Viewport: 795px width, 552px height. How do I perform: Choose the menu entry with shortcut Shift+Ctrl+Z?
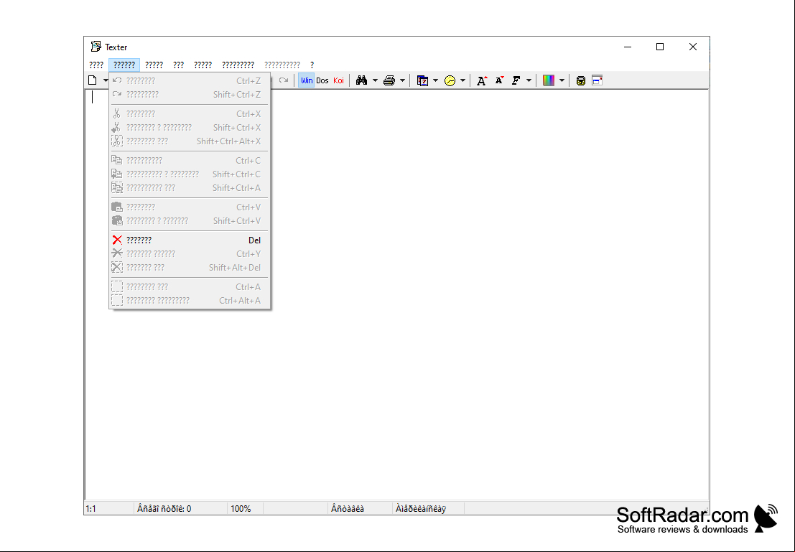pos(190,94)
